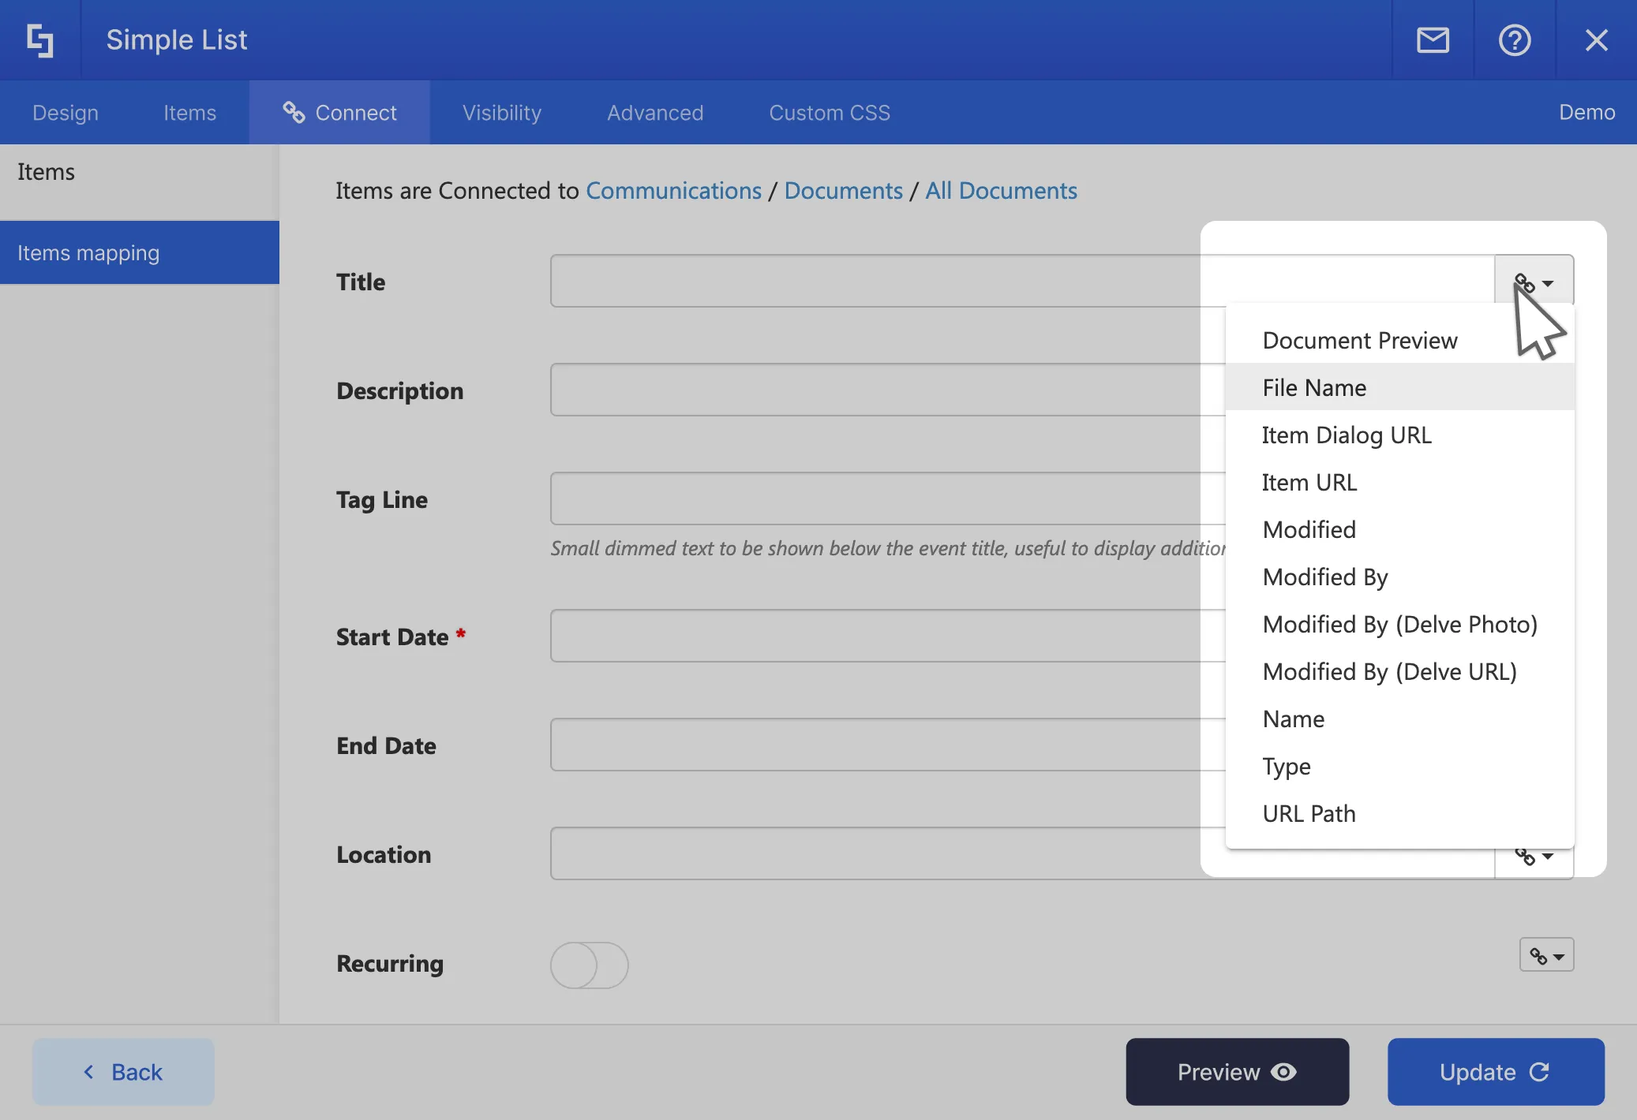This screenshot has width=1637, height=1120.
Task: Open the Title field connect dropdown
Action: click(1534, 282)
